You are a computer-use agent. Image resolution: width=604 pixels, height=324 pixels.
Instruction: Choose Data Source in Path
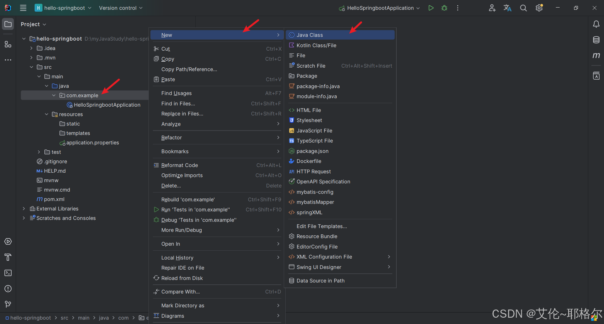(340, 281)
